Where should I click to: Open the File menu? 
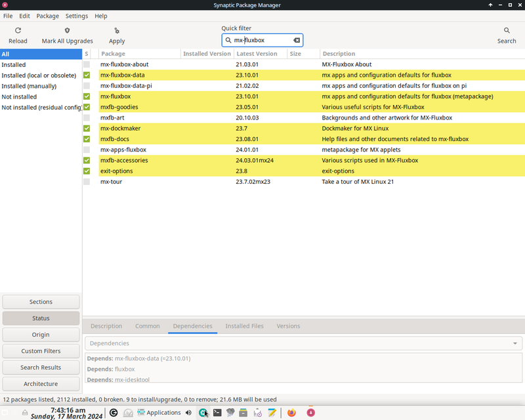pos(8,16)
